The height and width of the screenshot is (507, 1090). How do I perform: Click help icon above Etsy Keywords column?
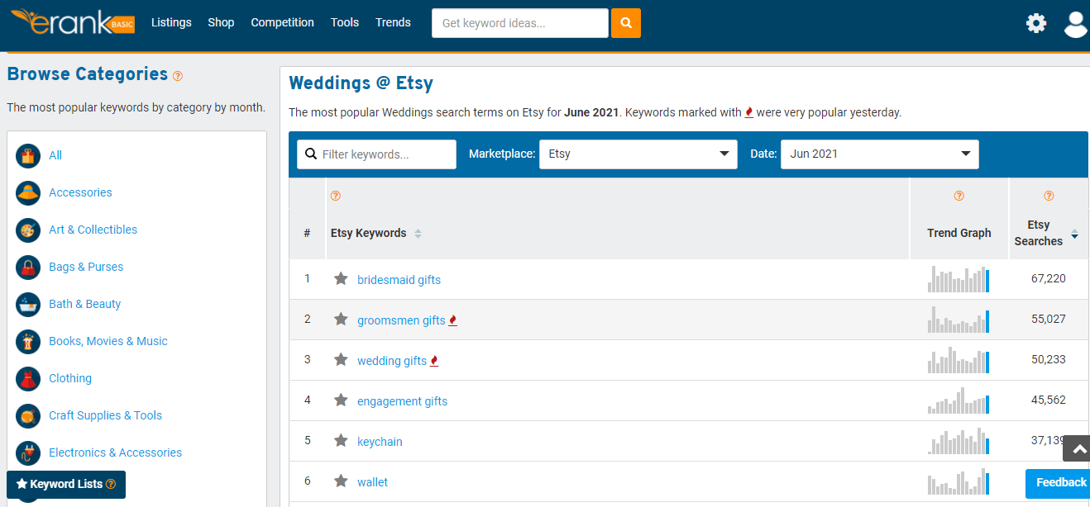[x=336, y=196]
